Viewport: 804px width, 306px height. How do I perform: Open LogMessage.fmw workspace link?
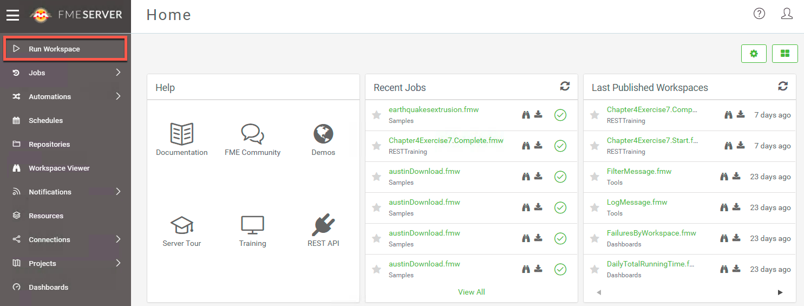(637, 202)
